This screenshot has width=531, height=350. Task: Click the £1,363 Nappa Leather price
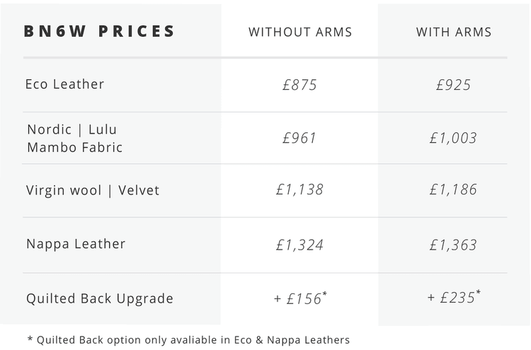[453, 245]
